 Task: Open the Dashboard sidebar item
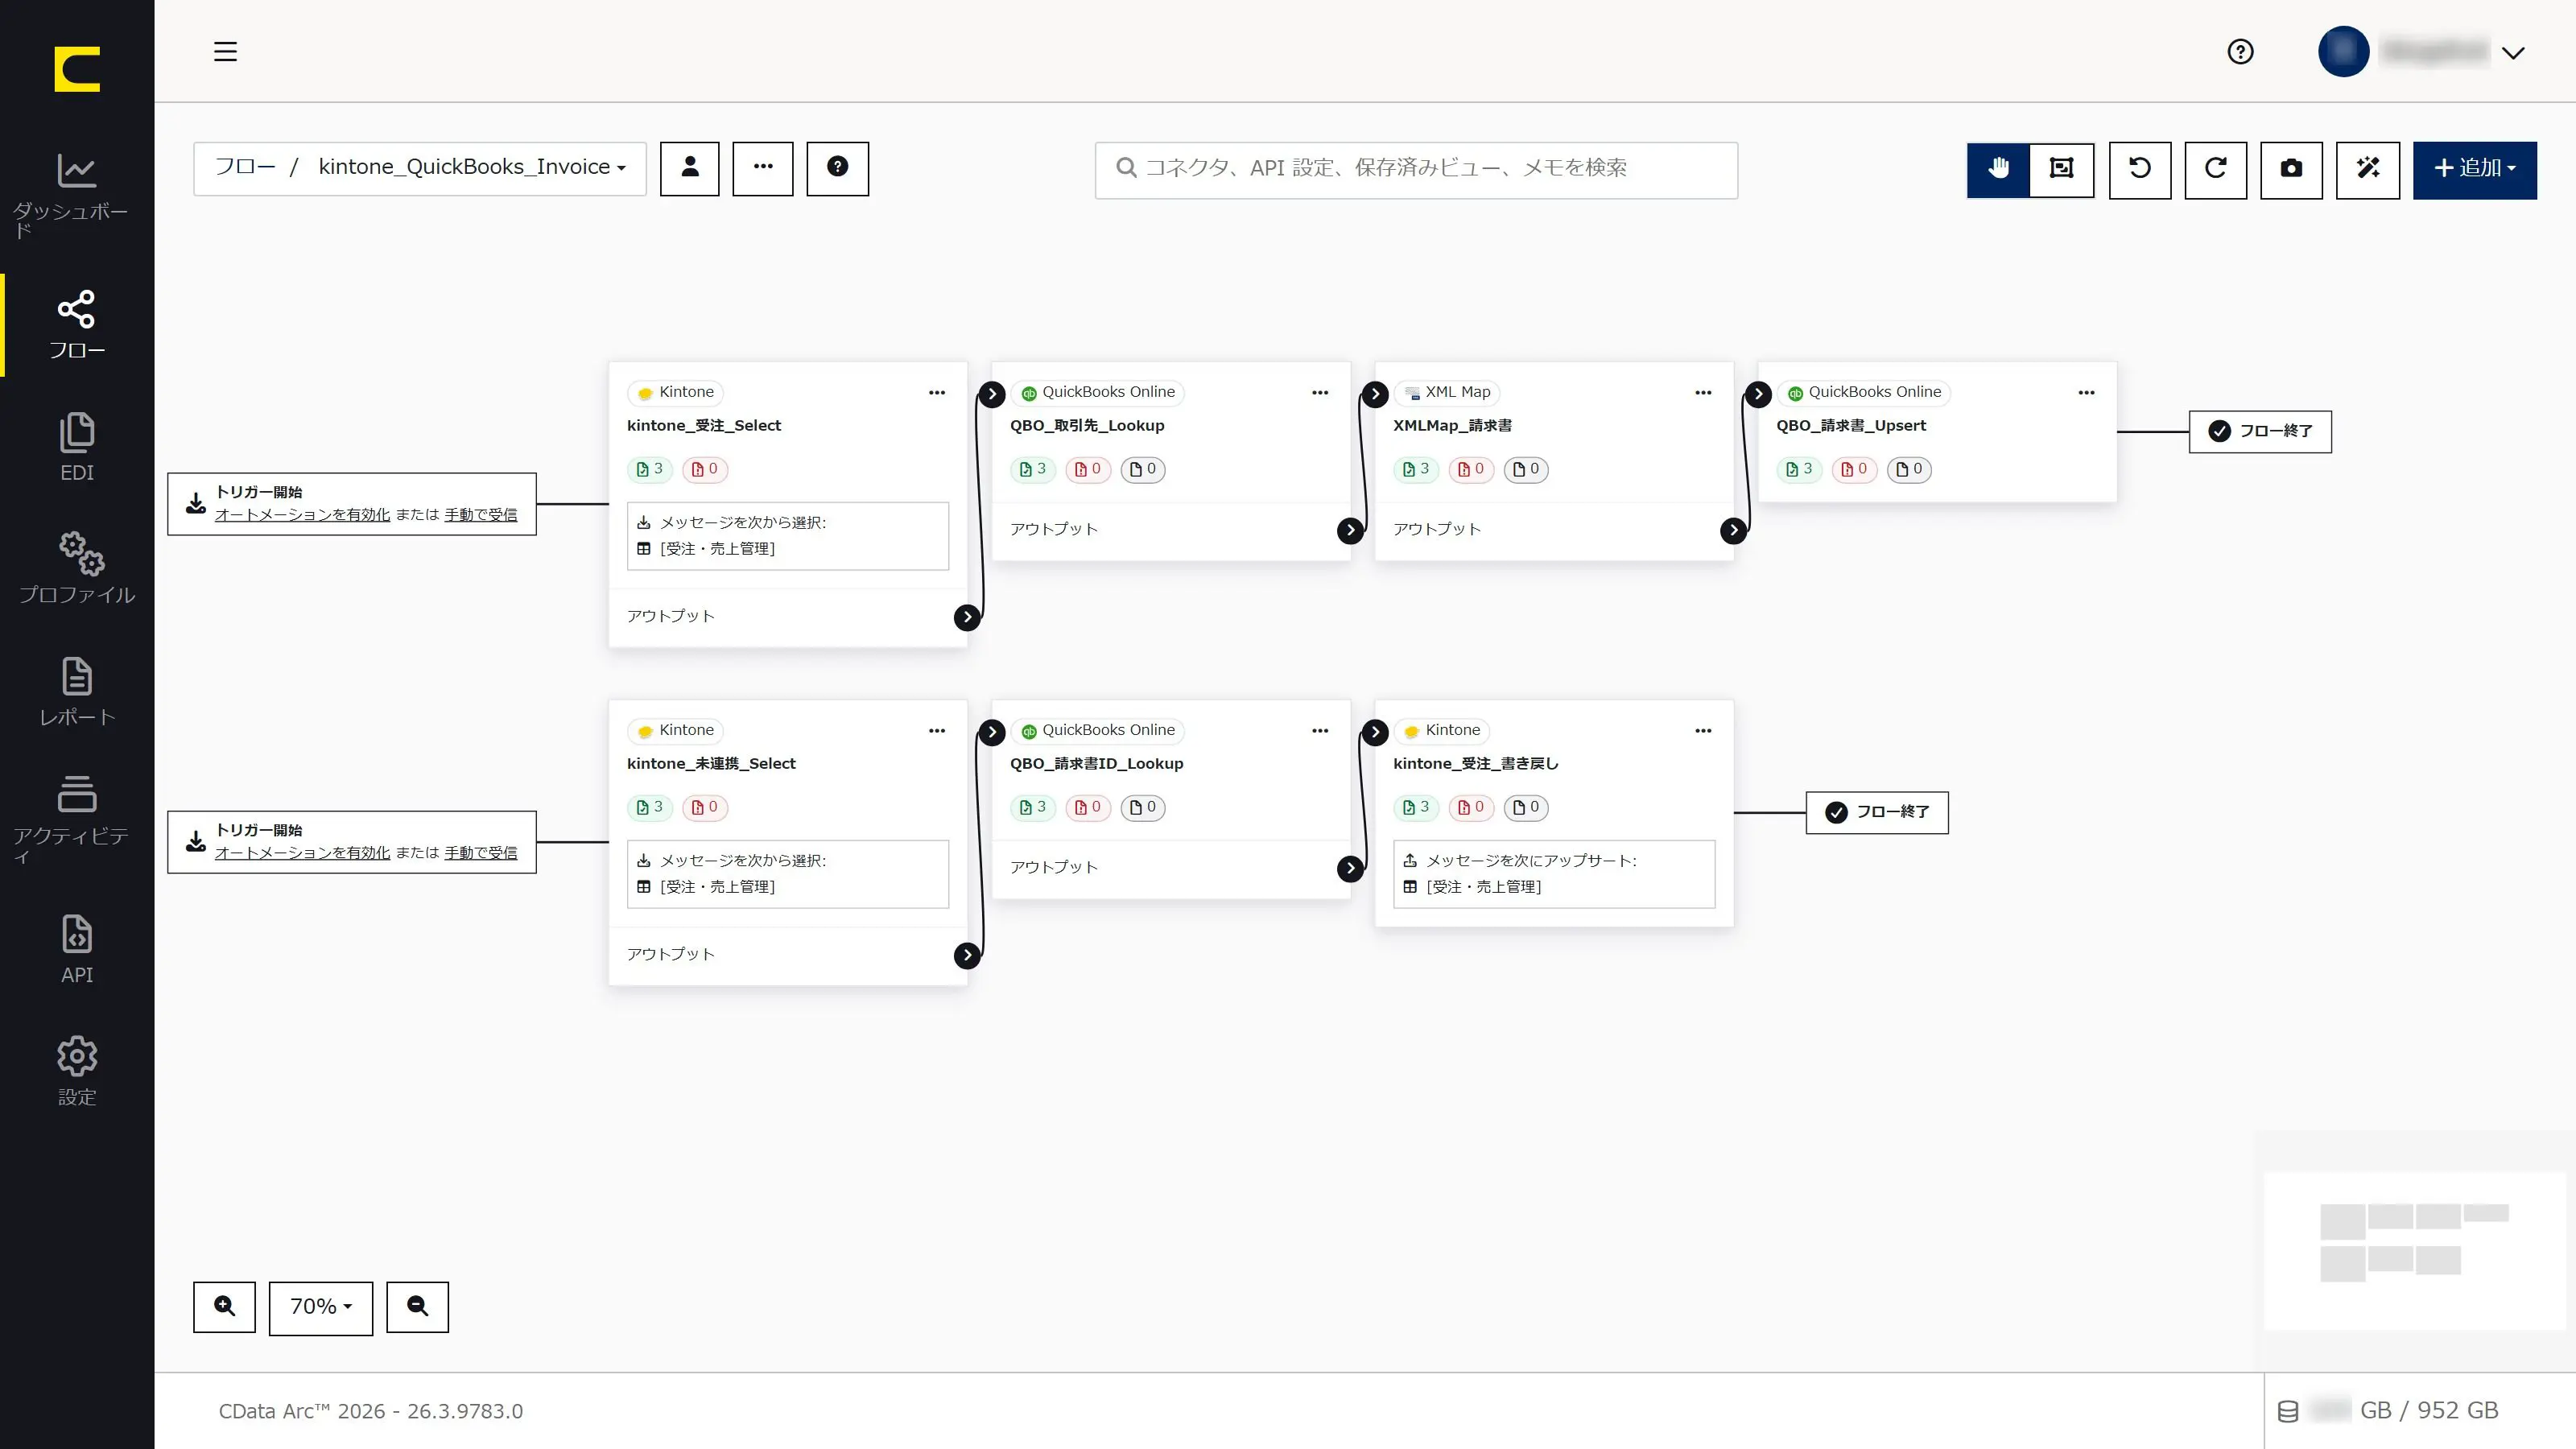click(77, 196)
